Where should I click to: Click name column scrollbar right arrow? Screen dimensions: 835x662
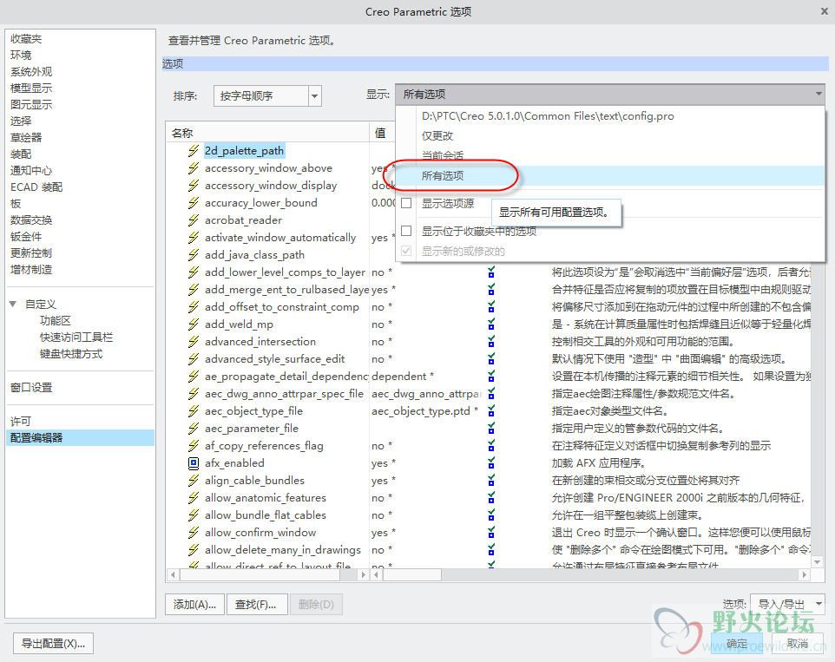pyautogui.click(x=364, y=574)
